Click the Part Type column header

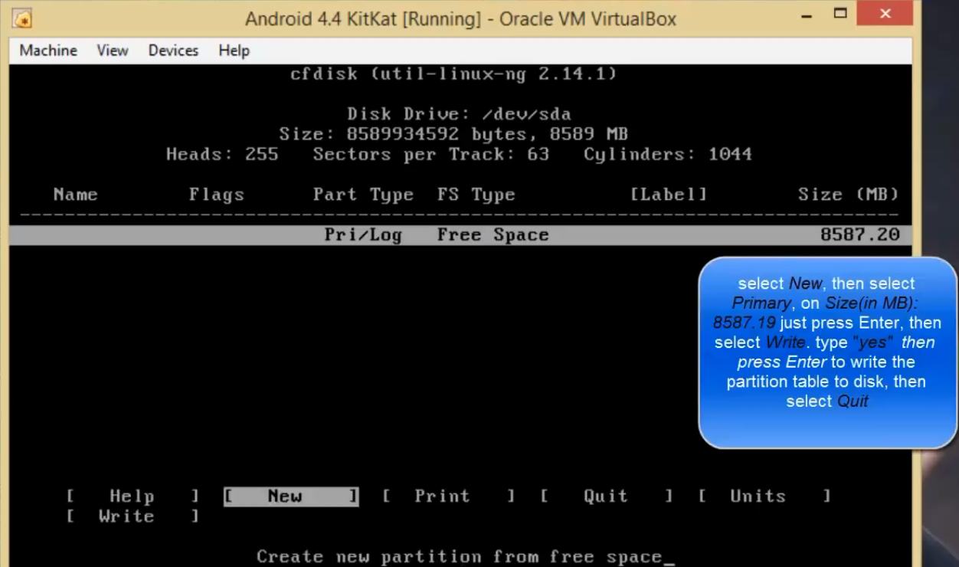(363, 195)
